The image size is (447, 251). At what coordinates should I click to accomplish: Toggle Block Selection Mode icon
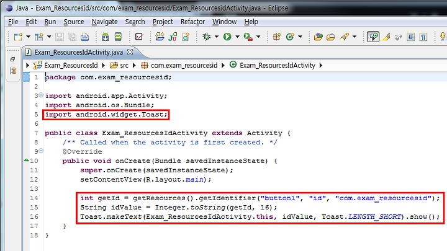[411, 37]
